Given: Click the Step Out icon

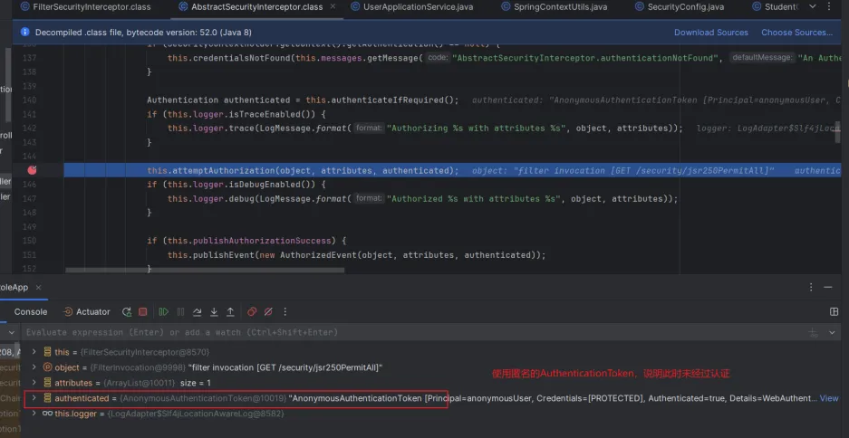Looking at the screenshot, I should pos(230,312).
